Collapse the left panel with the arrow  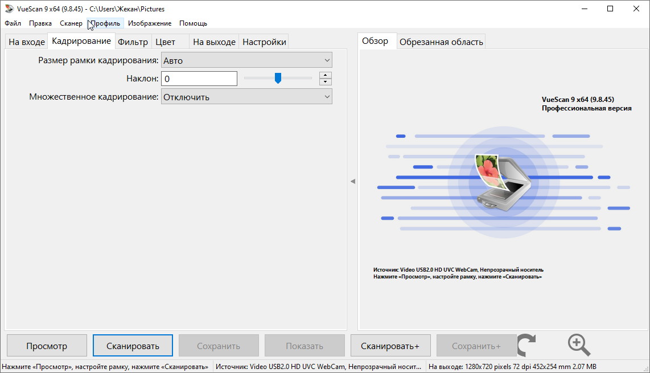pyautogui.click(x=353, y=181)
